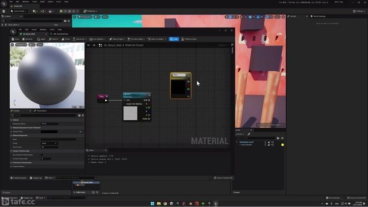This screenshot has width=368, height=207.
Task: Open the Output Log in material editor
Action: 36,178
